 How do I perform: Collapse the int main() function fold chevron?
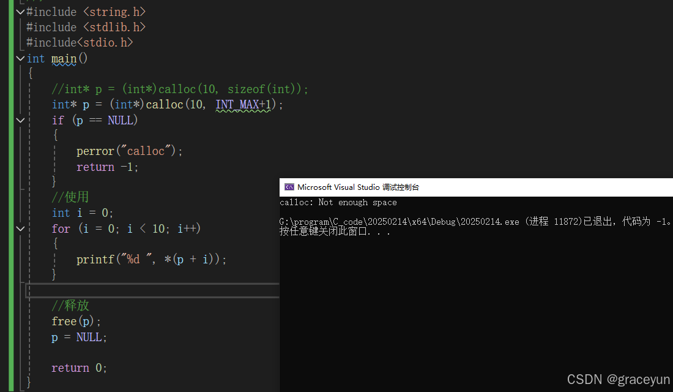[x=20, y=58]
